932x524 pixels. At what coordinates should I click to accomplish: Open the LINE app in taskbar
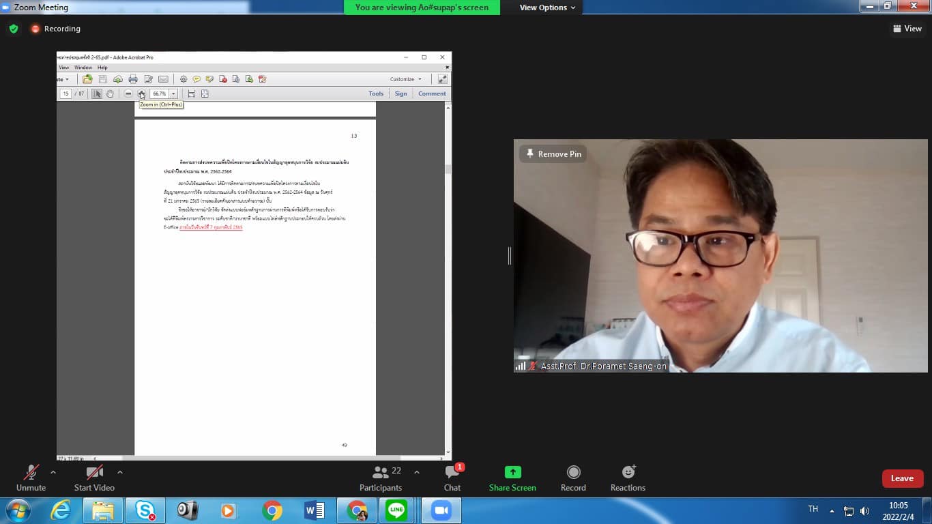pyautogui.click(x=396, y=510)
